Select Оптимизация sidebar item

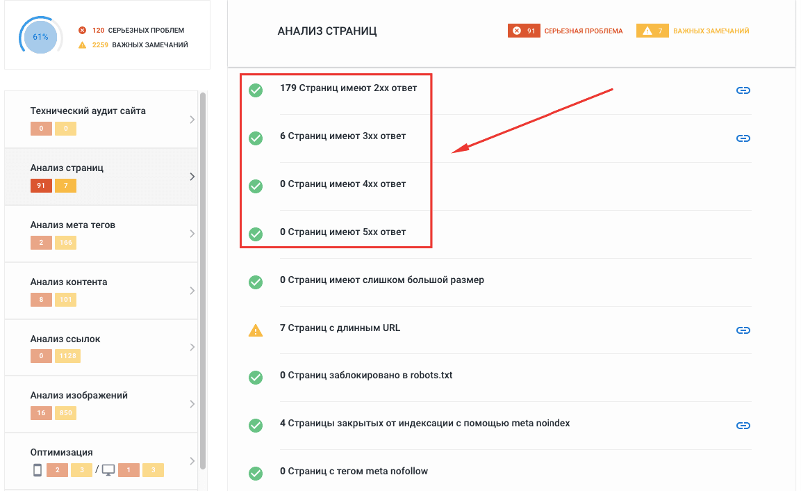point(62,452)
